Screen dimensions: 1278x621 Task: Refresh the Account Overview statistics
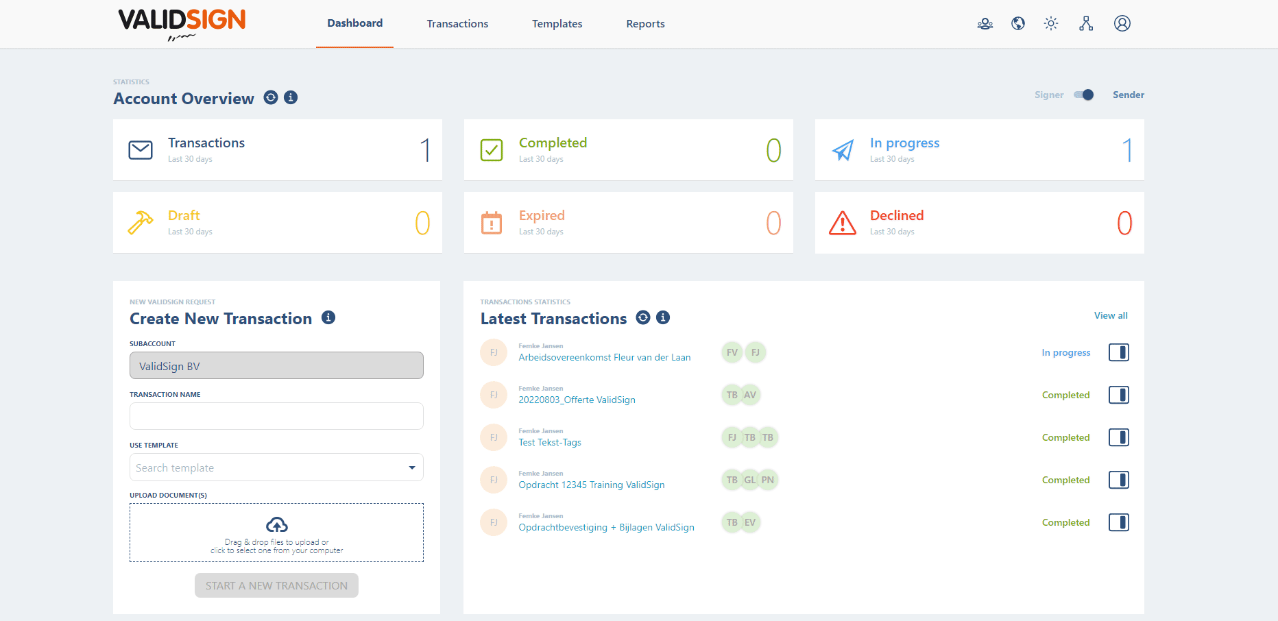coord(271,97)
